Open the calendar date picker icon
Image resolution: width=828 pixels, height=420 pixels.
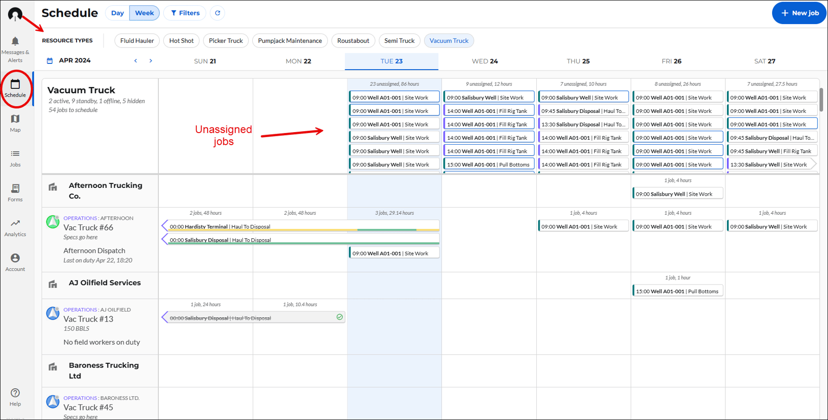tap(50, 61)
